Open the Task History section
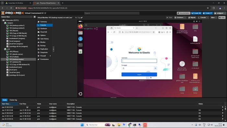Screen dimensions: 227x128 [x=44, y=39]
